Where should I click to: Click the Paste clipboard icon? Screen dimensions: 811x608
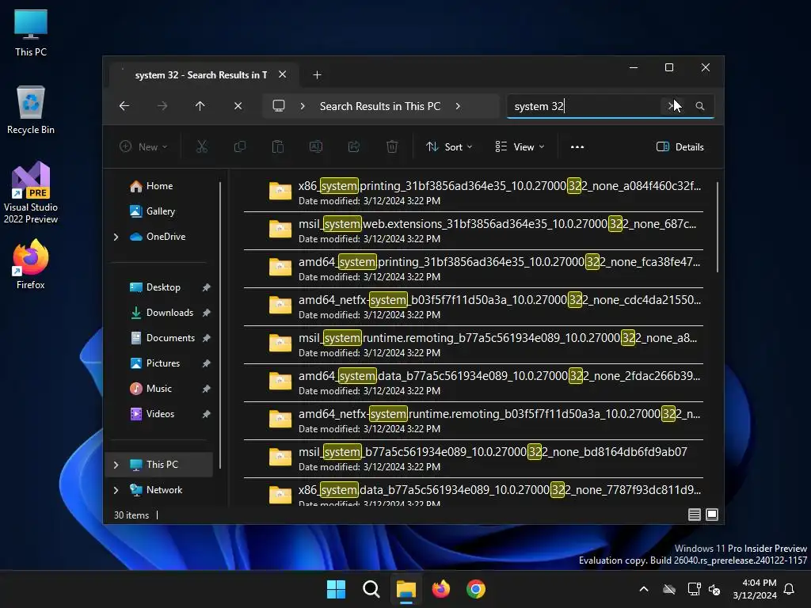(278, 146)
